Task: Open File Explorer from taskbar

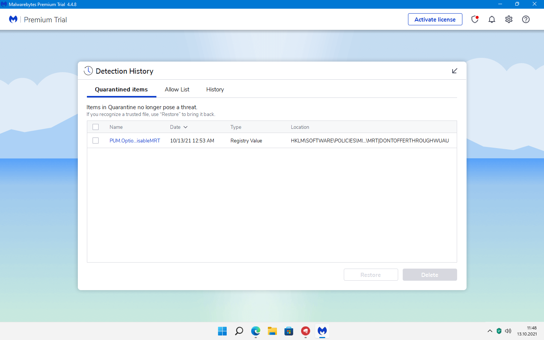Action: coord(272,331)
